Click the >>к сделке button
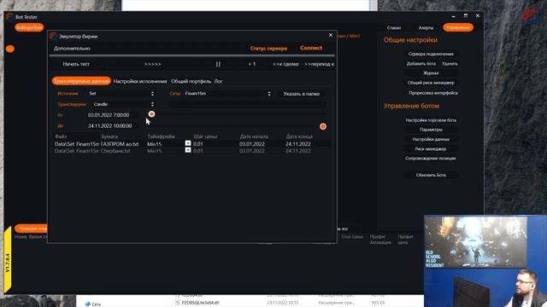The height and width of the screenshot is (307, 547). [285, 64]
